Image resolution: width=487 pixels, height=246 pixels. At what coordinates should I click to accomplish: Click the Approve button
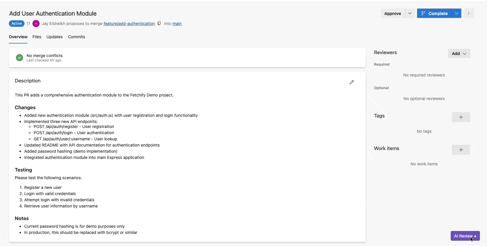(393, 14)
